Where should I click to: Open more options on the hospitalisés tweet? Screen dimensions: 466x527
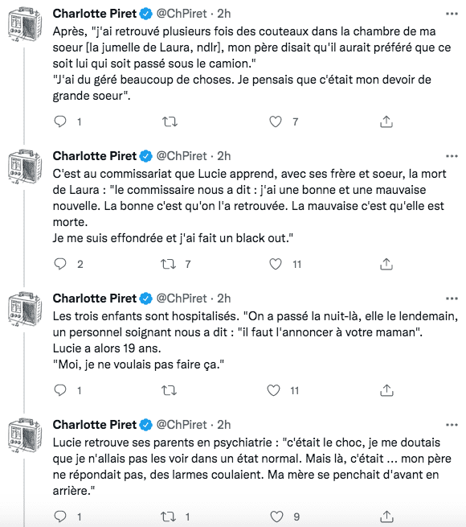tap(452, 298)
